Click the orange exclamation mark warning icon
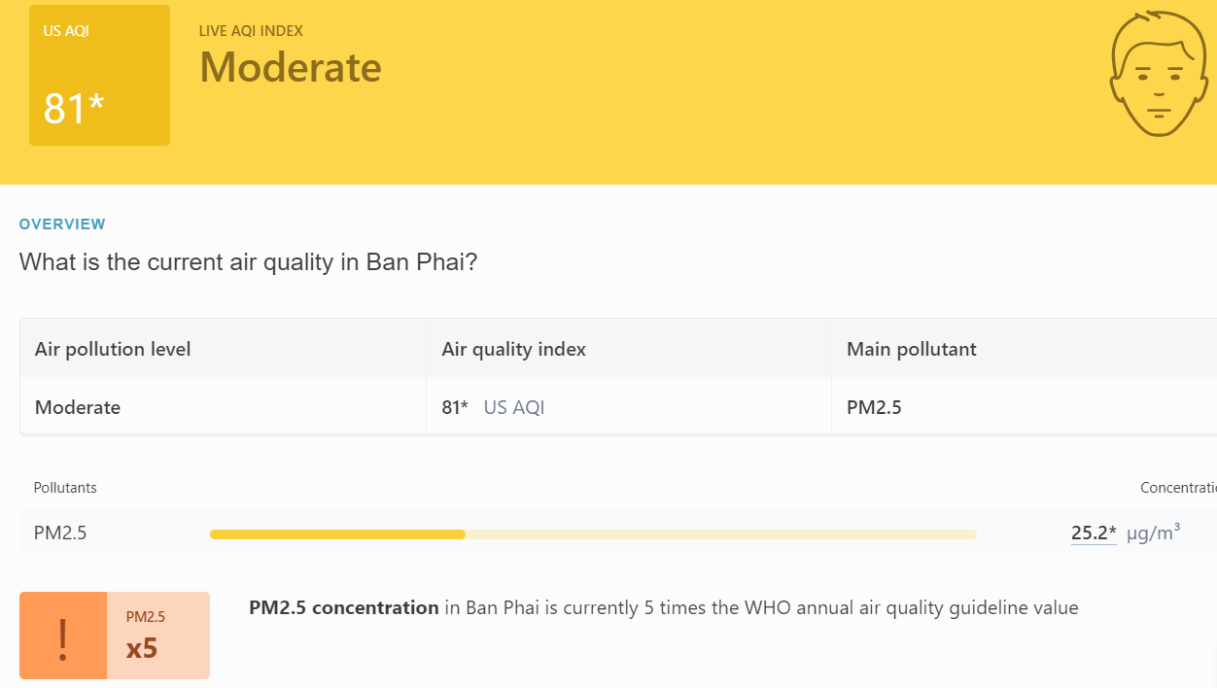This screenshot has width=1217, height=688. pyautogui.click(x=63, y=636)
